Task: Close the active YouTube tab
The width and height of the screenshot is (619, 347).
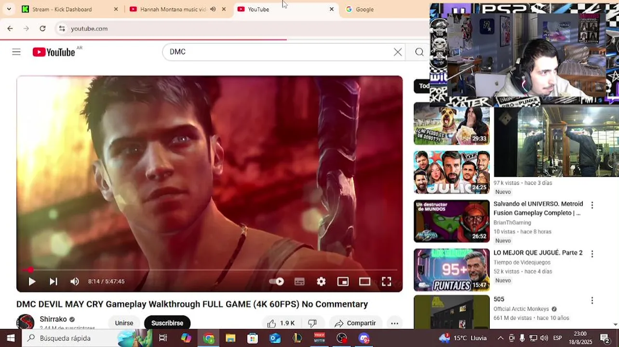Action: point(331,9)
